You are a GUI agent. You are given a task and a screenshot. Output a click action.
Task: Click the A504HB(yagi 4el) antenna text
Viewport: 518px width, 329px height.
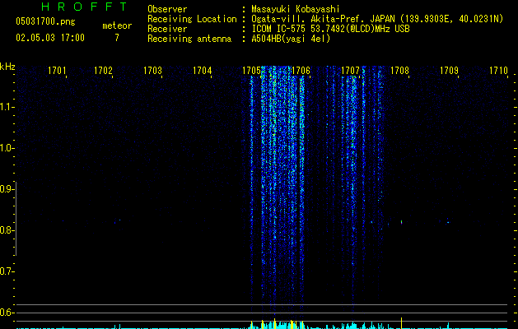291,39
